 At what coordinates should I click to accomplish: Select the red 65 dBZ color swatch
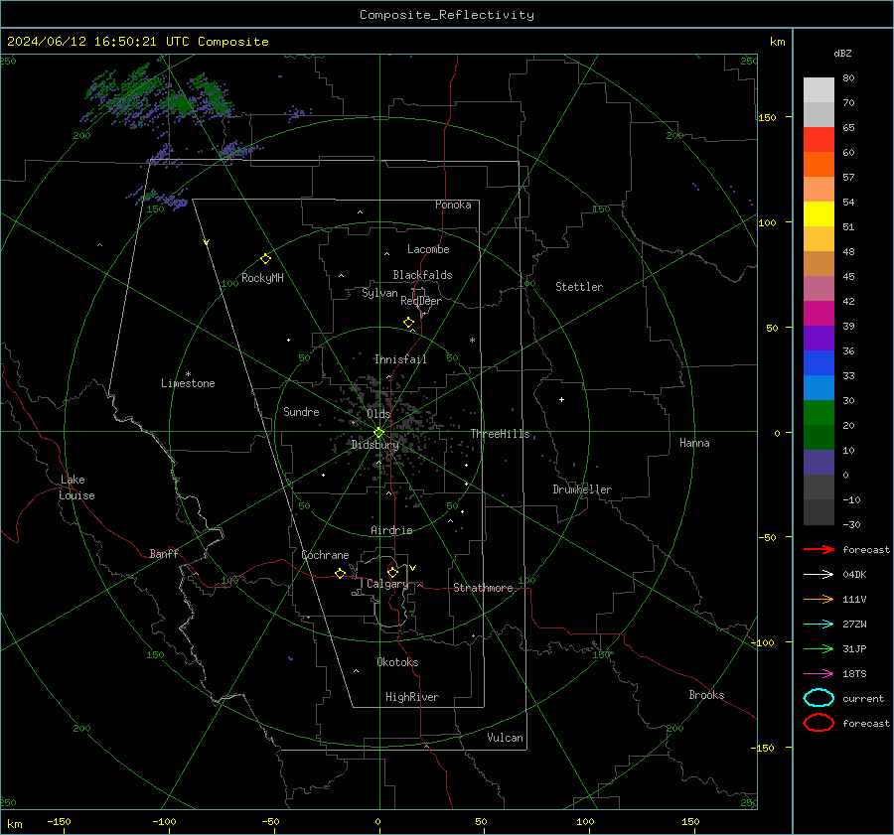point(819,140)
